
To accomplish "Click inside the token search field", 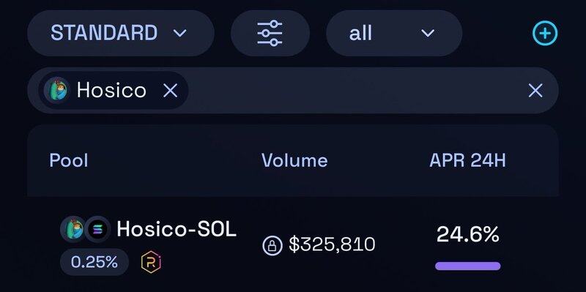I will (x=355, y=91).
